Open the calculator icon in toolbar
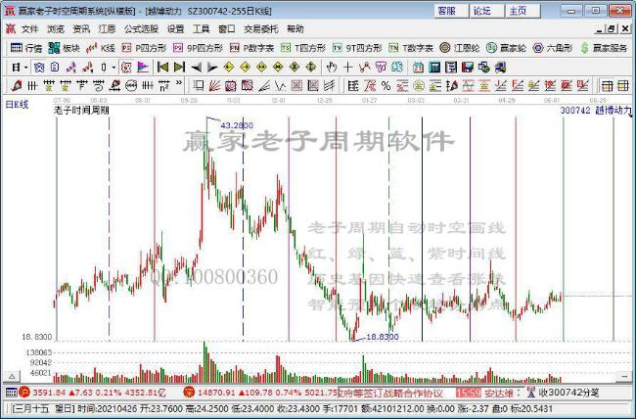 (434, 67)
